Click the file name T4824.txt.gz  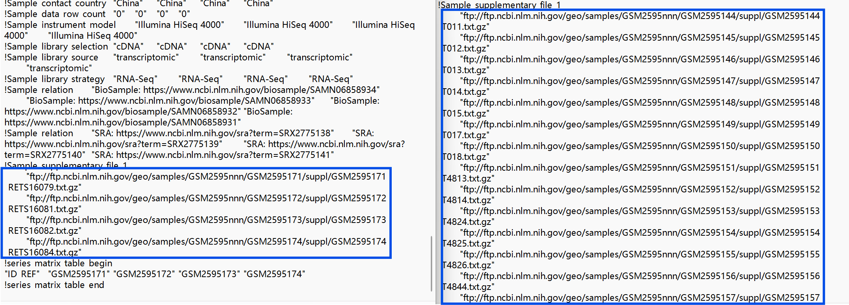pos(467,222)
